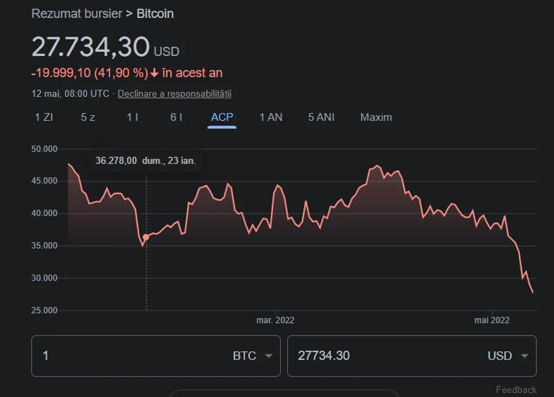
Task: View the Maxim range tab
Action: coord(376,118)
